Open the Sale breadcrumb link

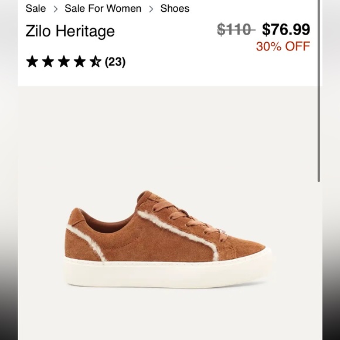click(36, 9)
